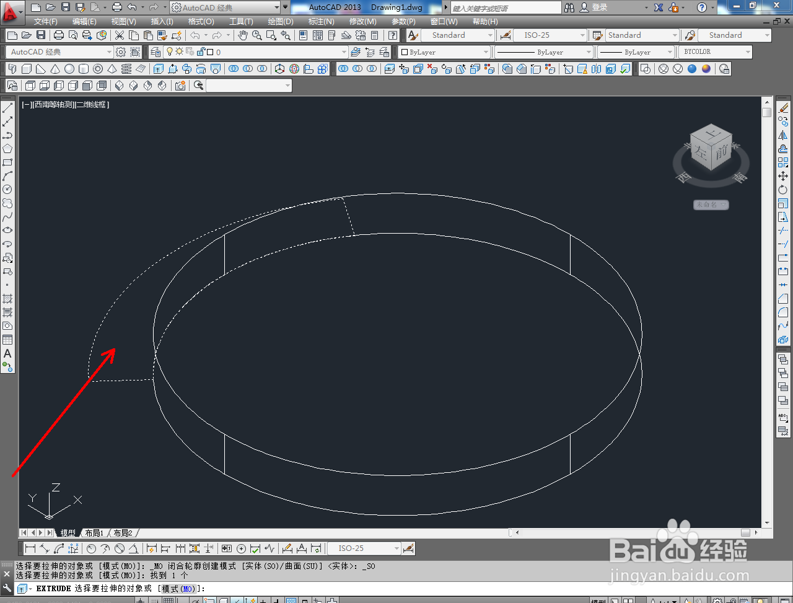Image resolution: width=793 pixels, height=603 pixels.
Task: Select the Torus solid tool
Action: [98, 69]
